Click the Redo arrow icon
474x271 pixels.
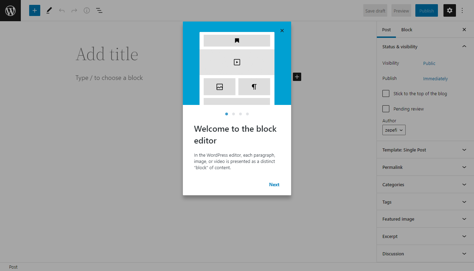[x=74, y=10]
